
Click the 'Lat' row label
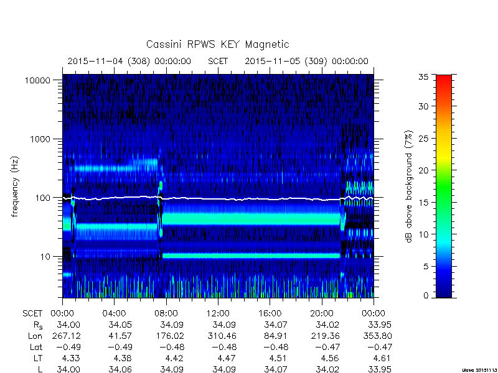point(36,347)
